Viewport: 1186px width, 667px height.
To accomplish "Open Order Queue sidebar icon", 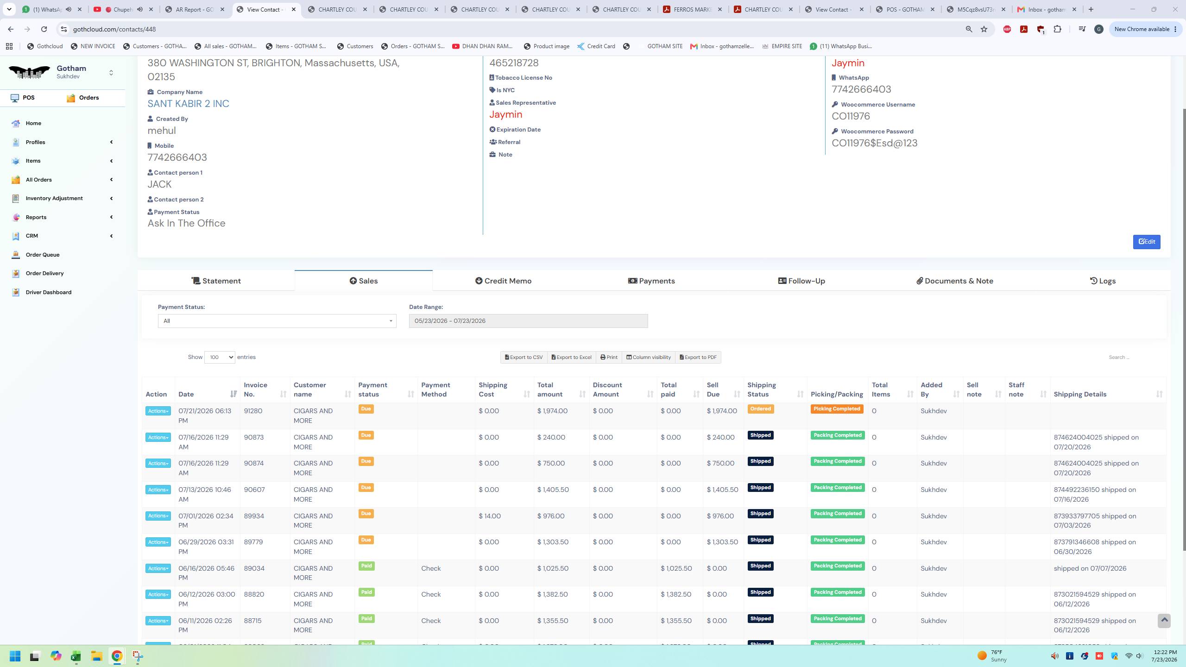I will pyautogui.click(x=16, y=255).
